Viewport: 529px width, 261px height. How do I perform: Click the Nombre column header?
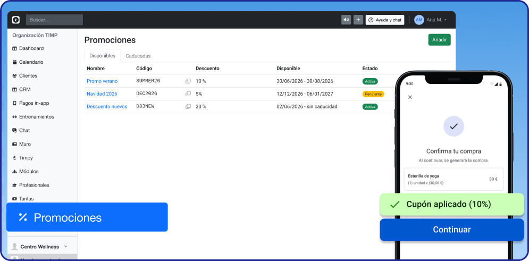click(x=96, y=69)
